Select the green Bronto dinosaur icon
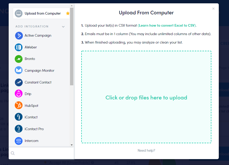The height and width of the screenshot is (165, 229). (19, 59)
